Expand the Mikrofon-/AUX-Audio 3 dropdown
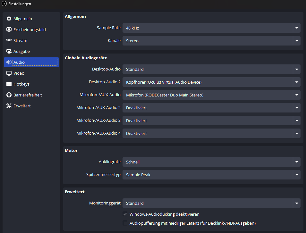 pos(211,121)
